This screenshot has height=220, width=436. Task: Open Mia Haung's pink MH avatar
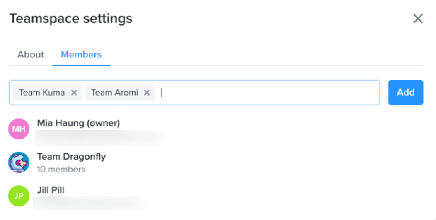pos(19,129)
